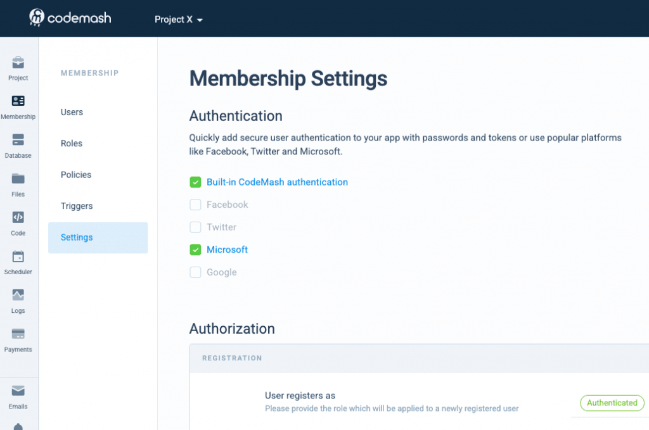Enable the Google authentication checkbox
Image resolution: width=649 pixels, height=430 pixels.
[195, 272]
